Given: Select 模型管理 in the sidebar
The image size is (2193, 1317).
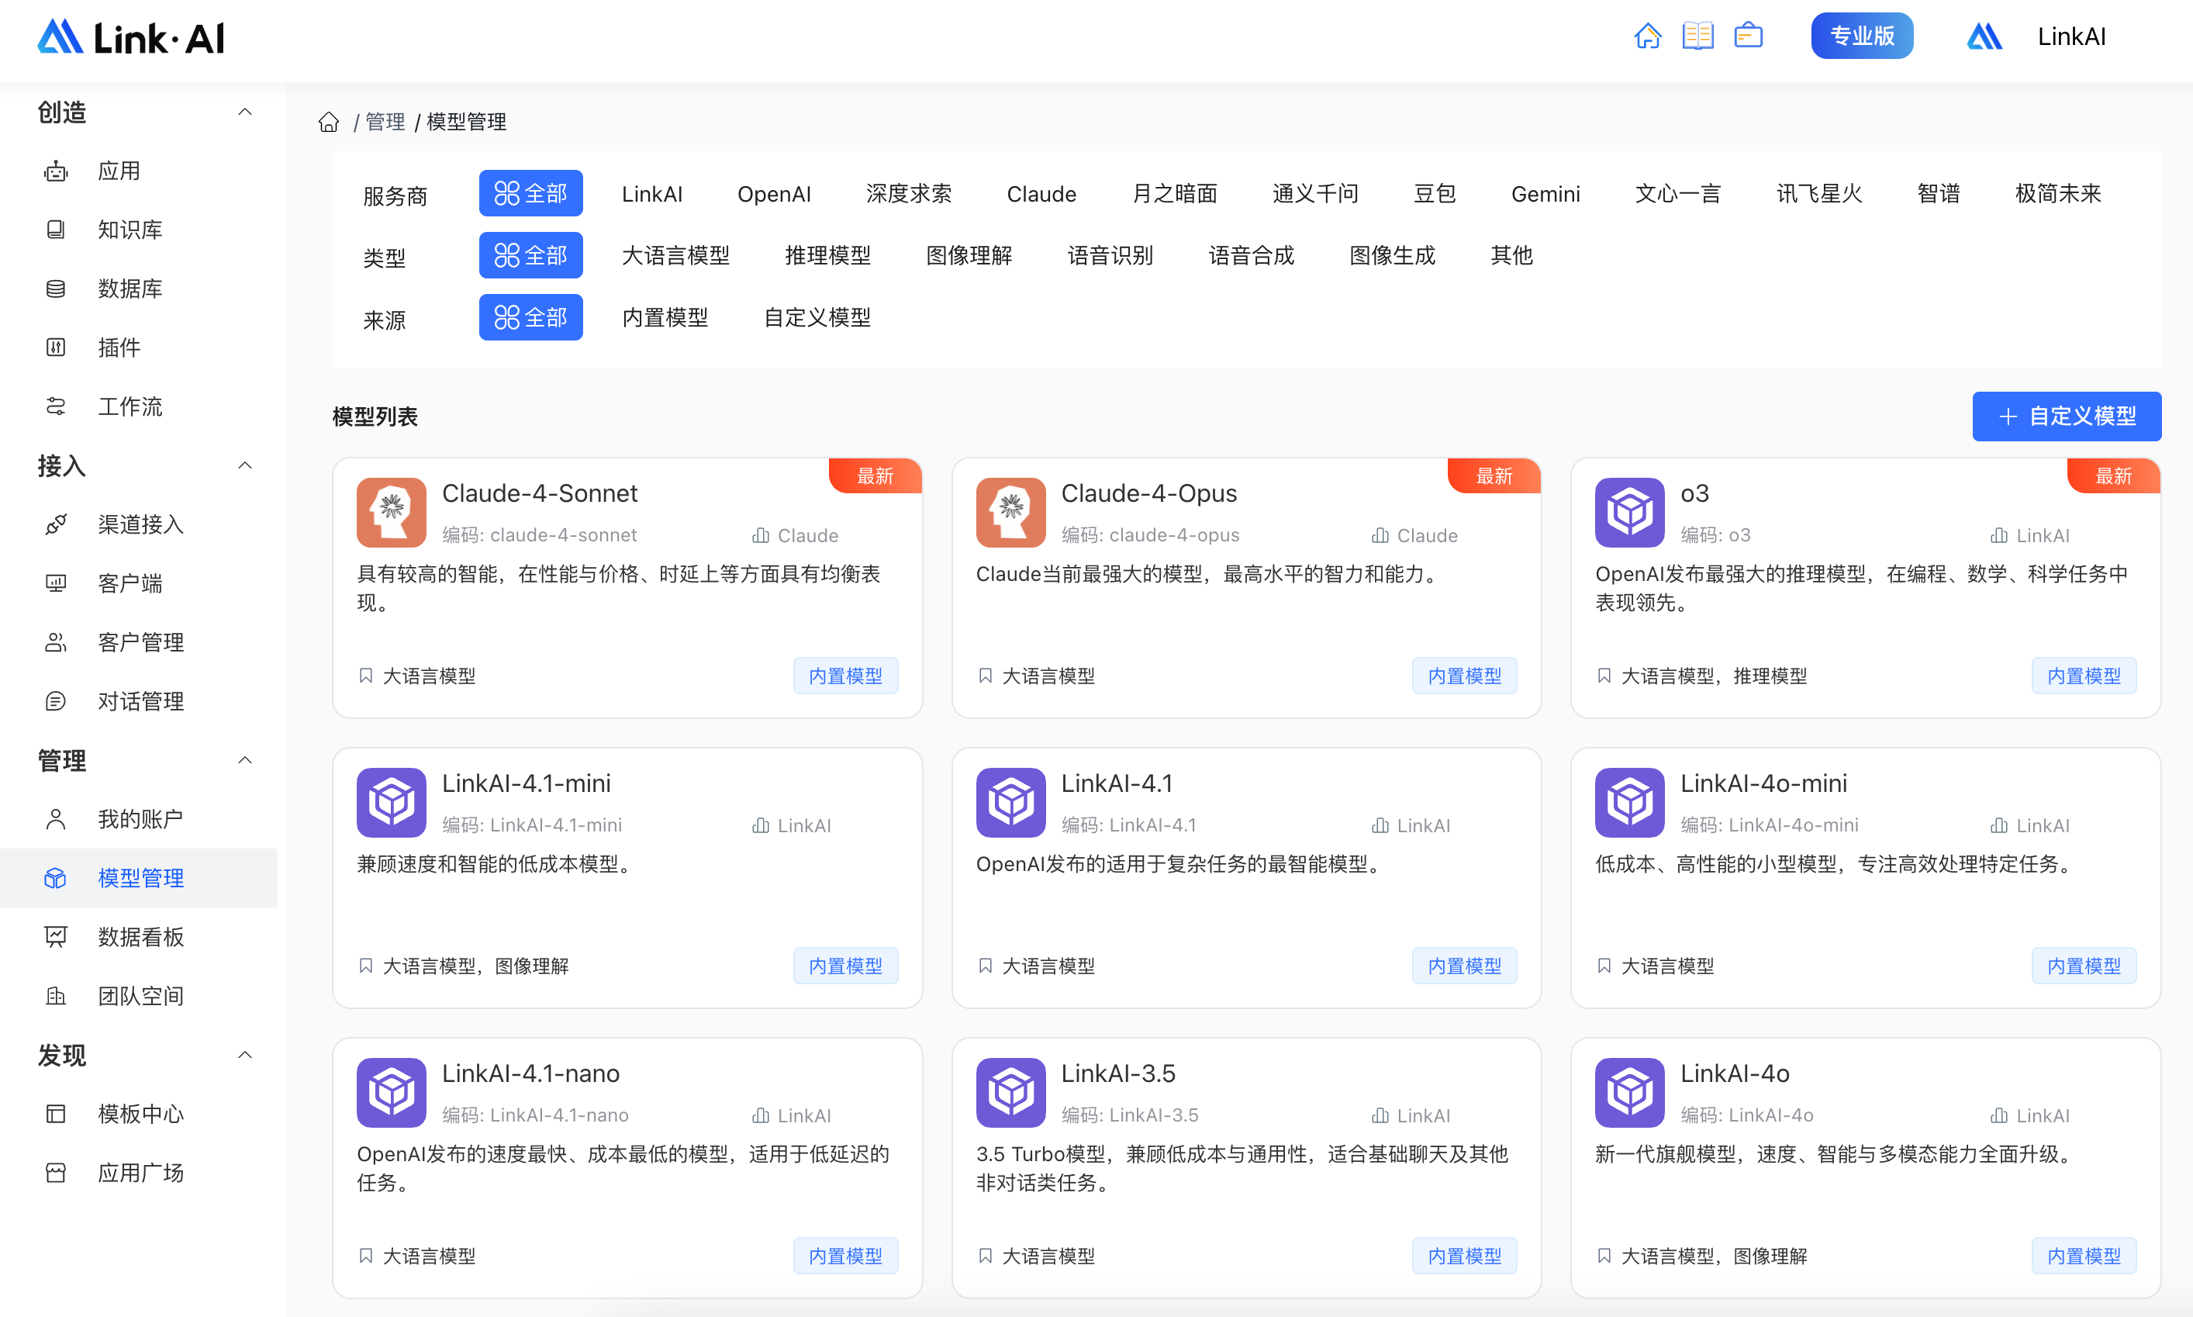Looking at the screenshot, I should [x=138, y=878].
